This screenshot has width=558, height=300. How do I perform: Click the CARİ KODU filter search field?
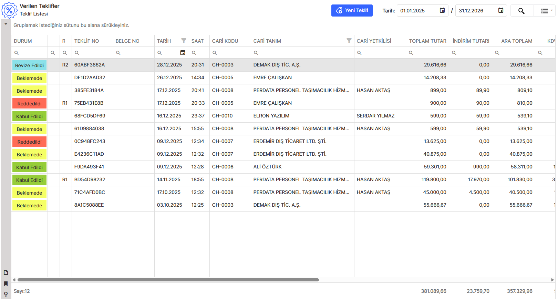click(x=232, y=53)
